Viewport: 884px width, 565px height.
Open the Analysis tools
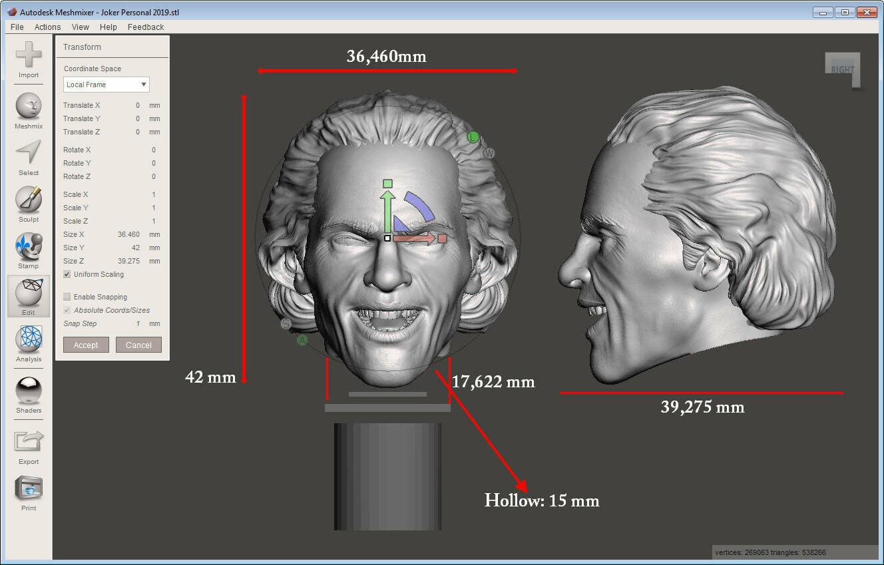29,344
